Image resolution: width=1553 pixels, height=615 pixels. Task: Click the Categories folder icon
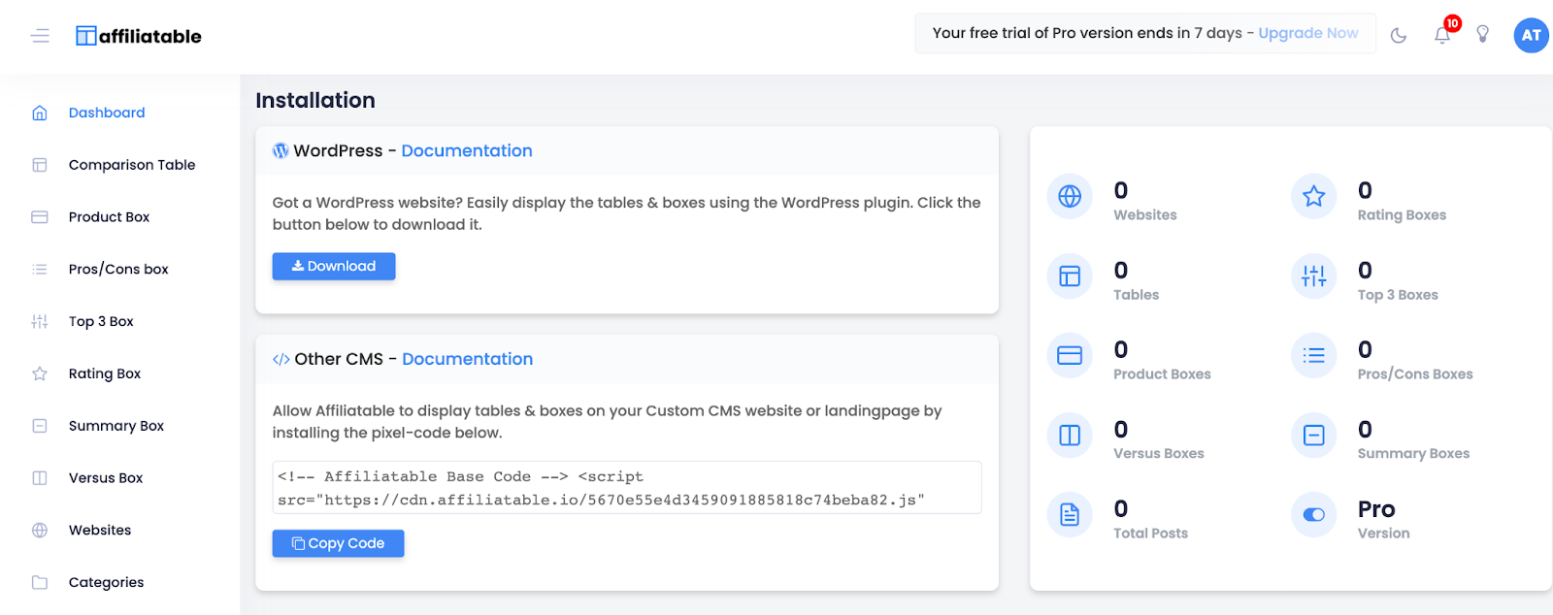click(x=40, y=582)
